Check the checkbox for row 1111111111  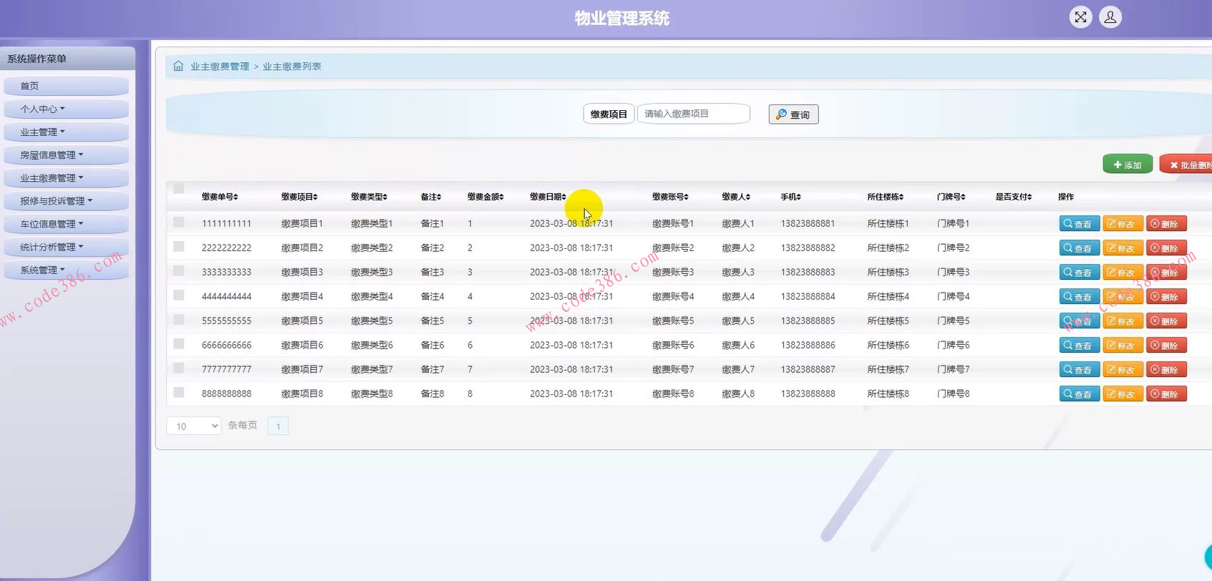click(x=179, y=223)
